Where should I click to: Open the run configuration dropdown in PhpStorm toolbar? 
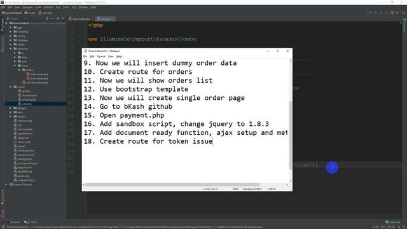[x=369, y=13]
